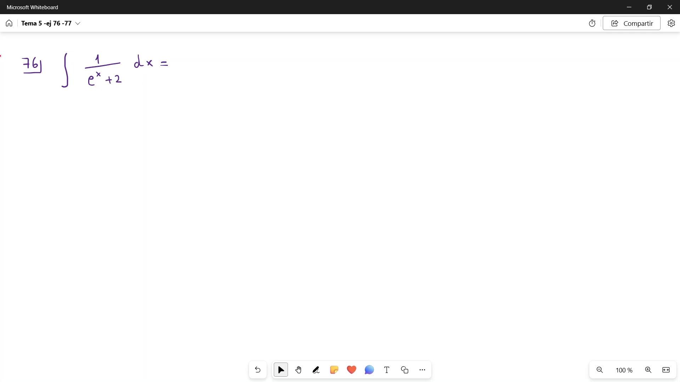Screen dimensions: 680x382
Task: Open the shapes tool
Action: pyautogui.click(x=404, y=370)
